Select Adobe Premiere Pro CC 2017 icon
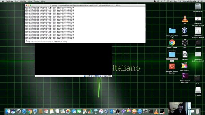This screenshot has width=205, height=115. tap(185, 76)
